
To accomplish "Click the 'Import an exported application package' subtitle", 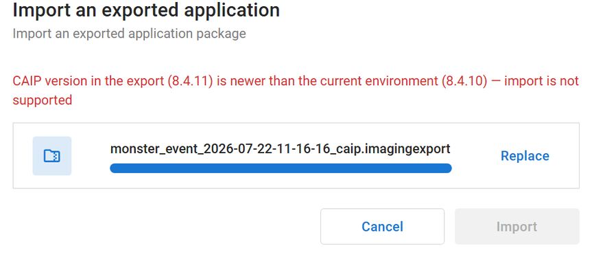I will 129,34.
